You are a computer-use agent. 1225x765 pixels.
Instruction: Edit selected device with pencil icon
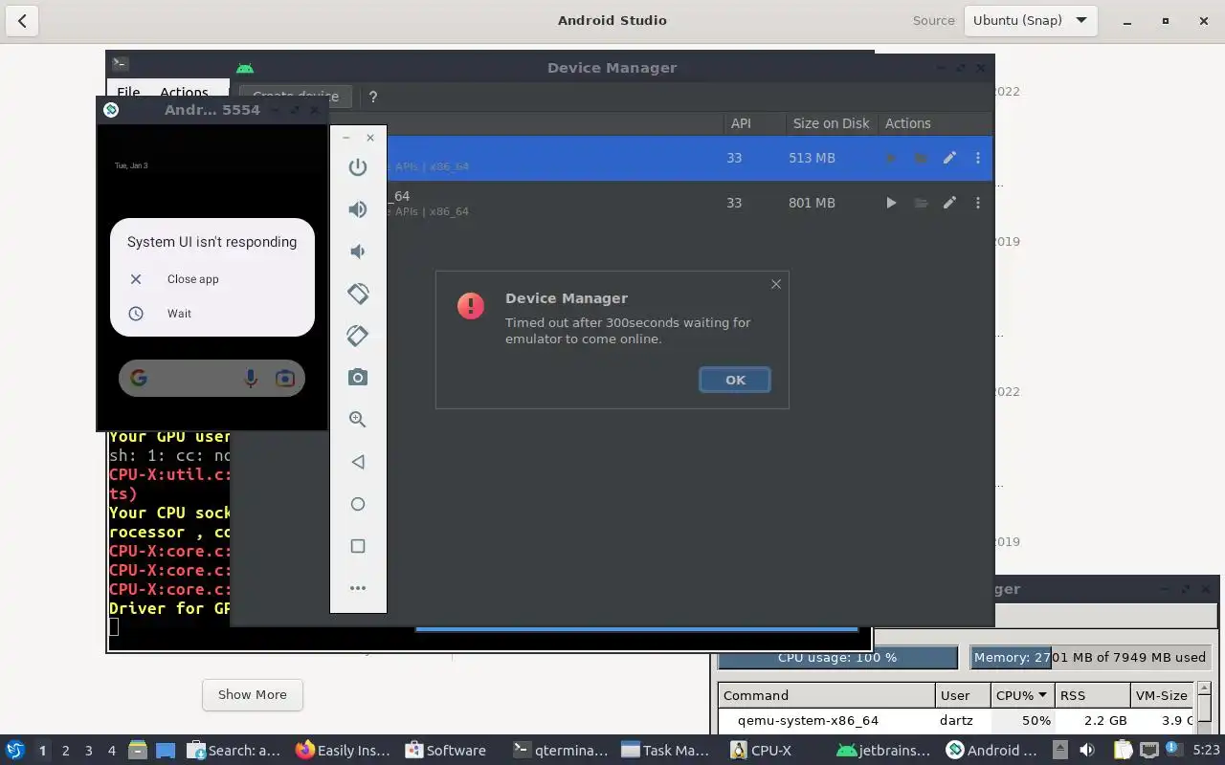pyautogui.click(x=949, y=158)
